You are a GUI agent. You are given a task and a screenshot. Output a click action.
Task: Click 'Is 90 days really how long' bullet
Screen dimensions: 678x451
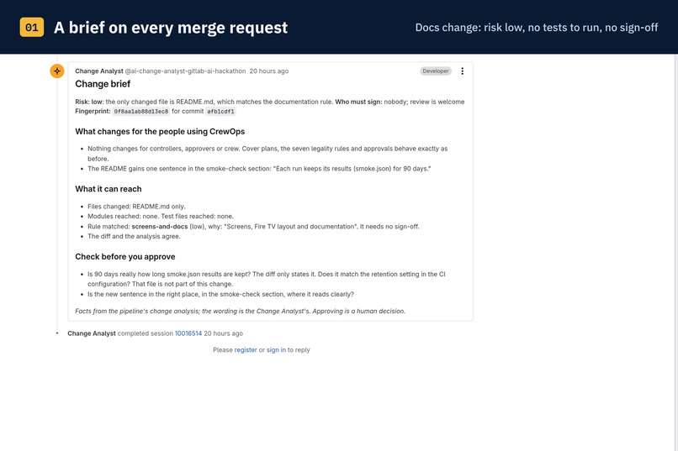pyautogui.click(x=267, y=279)
